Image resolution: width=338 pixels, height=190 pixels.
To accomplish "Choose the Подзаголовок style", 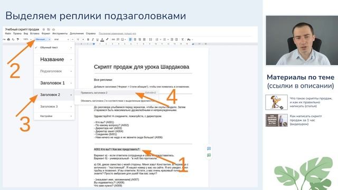I will (54, 71).
